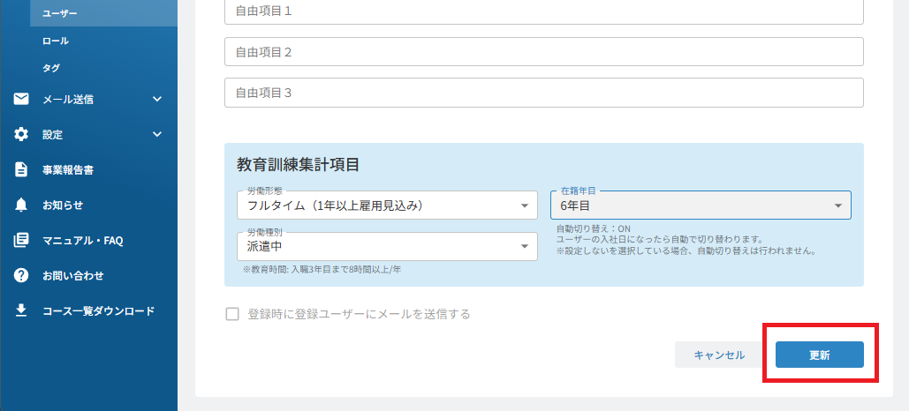Click the download icon for コース一覧ダウンロード

21,310
